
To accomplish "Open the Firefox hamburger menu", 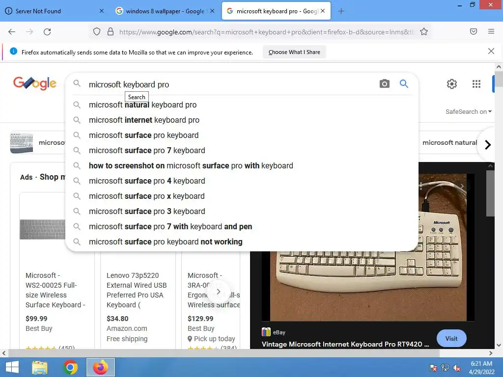I will 491,31.
